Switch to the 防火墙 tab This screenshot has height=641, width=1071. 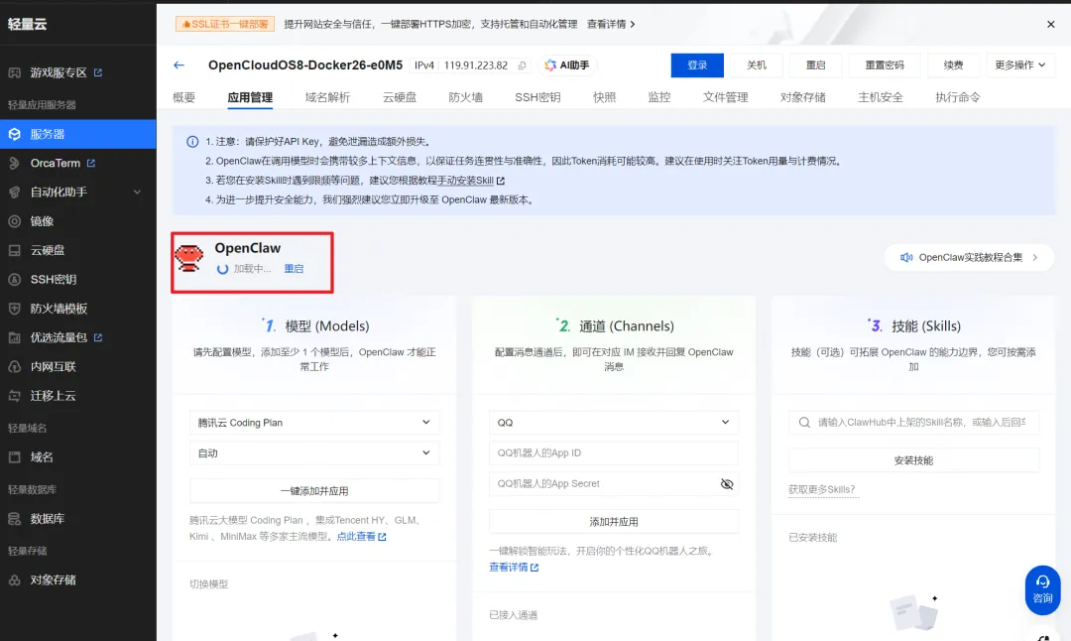[x=465, y=97]
